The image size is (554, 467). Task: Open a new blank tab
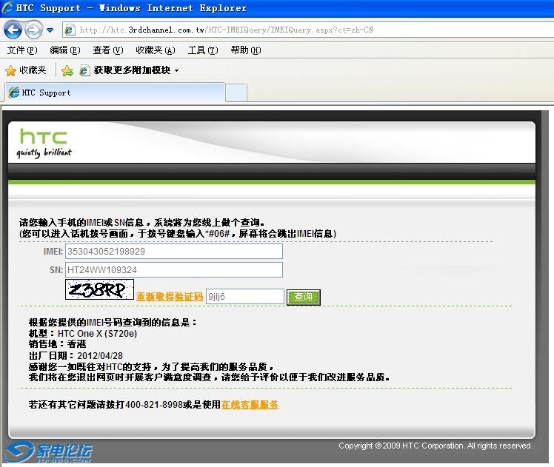(236, 93)
